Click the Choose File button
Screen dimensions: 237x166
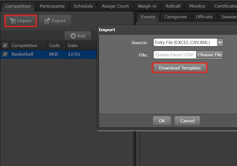(x=210, y=55)
